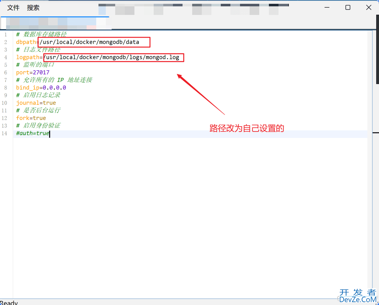Minimize the editor window

327,8
